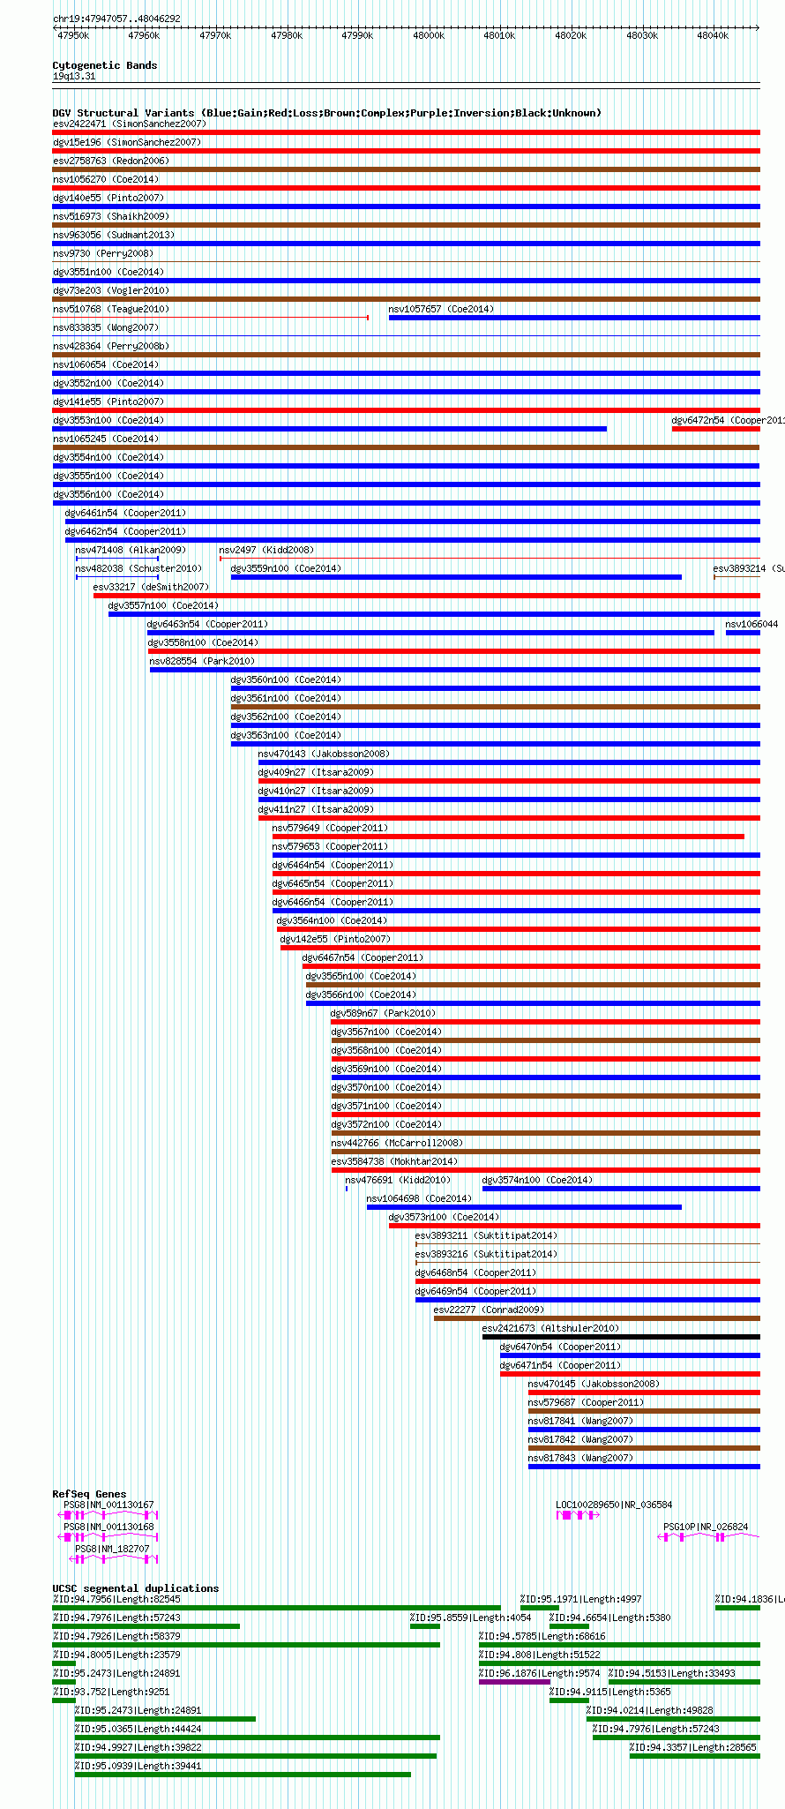This screenshot has width=785, height=1809.
Task: Select the nsv482038 (Schuster2010) label
Action: click(x=138, y=568)
